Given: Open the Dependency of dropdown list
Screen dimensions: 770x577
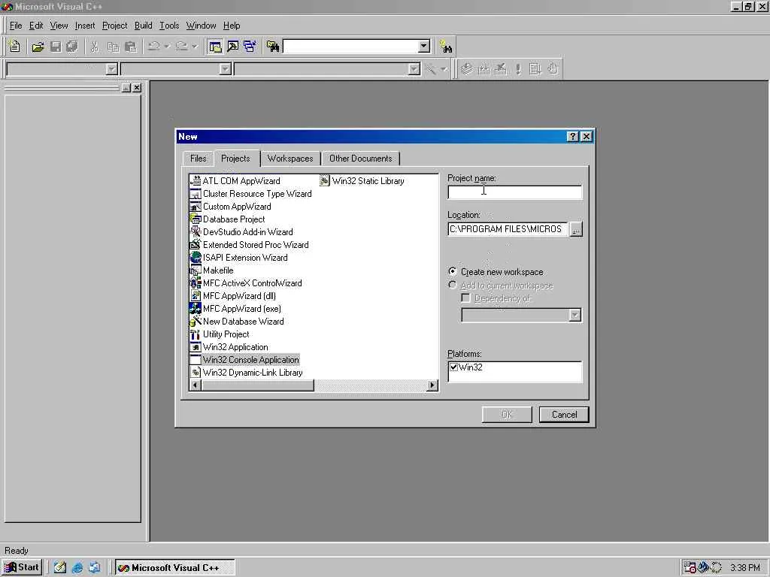Looking at the screenshot, I should coord(574,315).
